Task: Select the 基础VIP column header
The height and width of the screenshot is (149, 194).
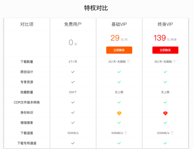Action: coord(119,24)
